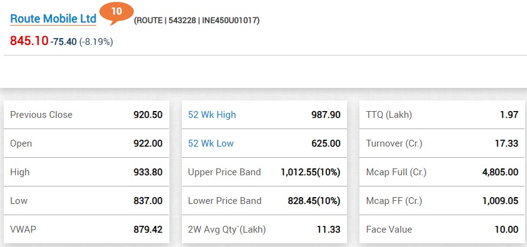527x247 pixels.
Task: Open the 52 Wk High link
Action: click(212, 115)
